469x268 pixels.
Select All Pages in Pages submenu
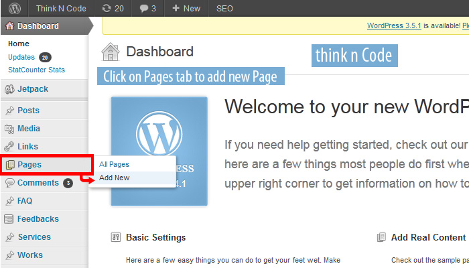click(115, 164)
